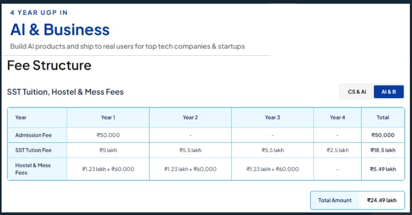
Task: Select the Fee Structure heading
Action: tap(49, 66)
